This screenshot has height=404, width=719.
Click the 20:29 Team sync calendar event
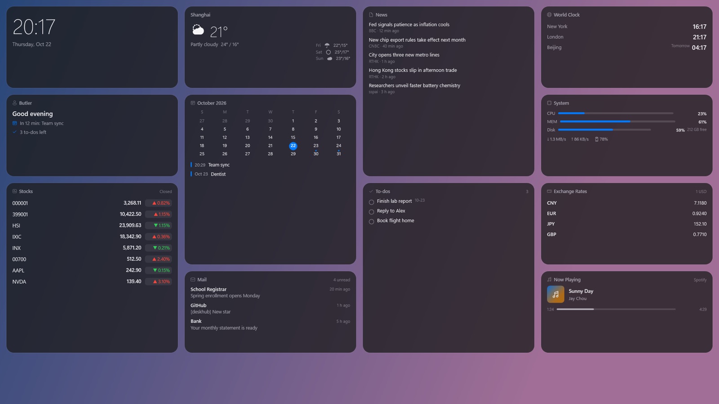pos(270,165)
